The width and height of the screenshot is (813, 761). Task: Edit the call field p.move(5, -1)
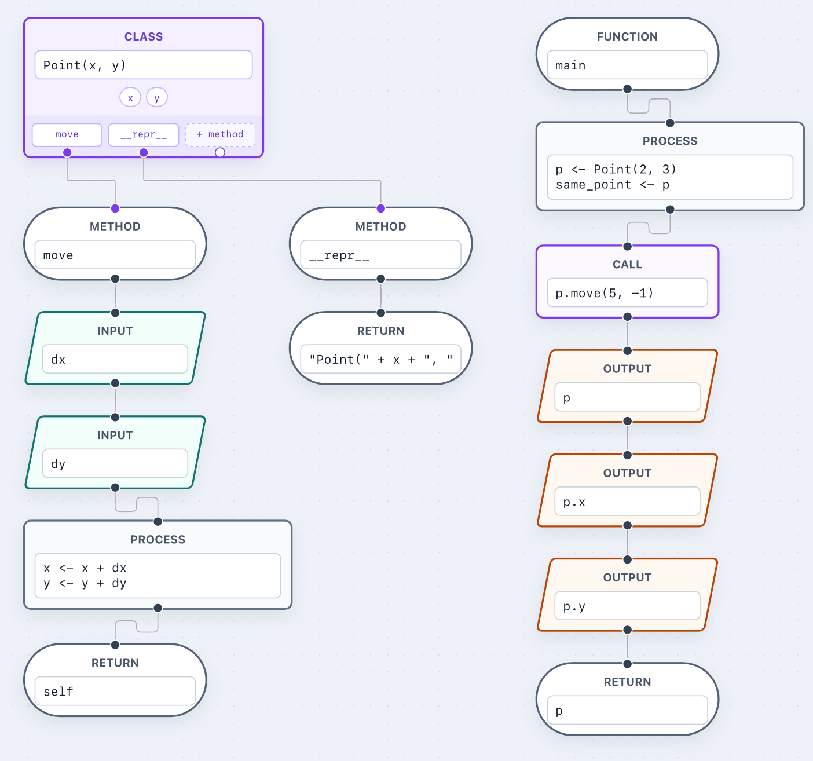pyautogui.click(x=628, y=292)
